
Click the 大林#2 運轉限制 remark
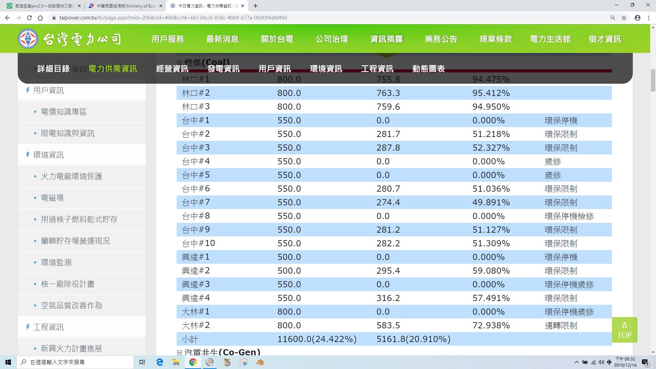(561, 325)
